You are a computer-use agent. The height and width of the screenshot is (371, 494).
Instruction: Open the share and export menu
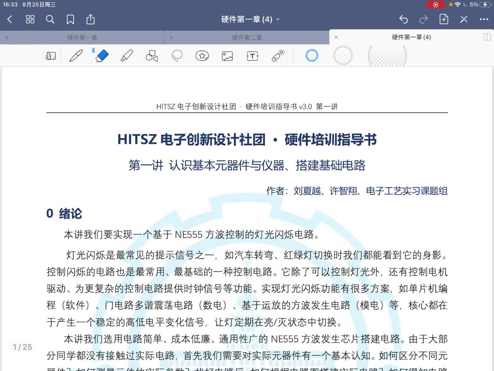coord(91,19)
